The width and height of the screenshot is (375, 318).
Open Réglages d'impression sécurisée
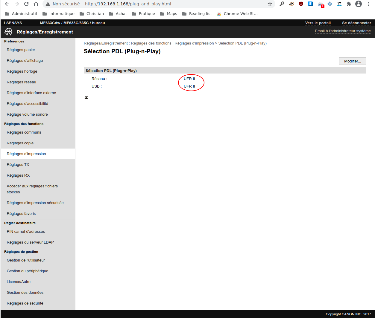[x=38, y=203]
